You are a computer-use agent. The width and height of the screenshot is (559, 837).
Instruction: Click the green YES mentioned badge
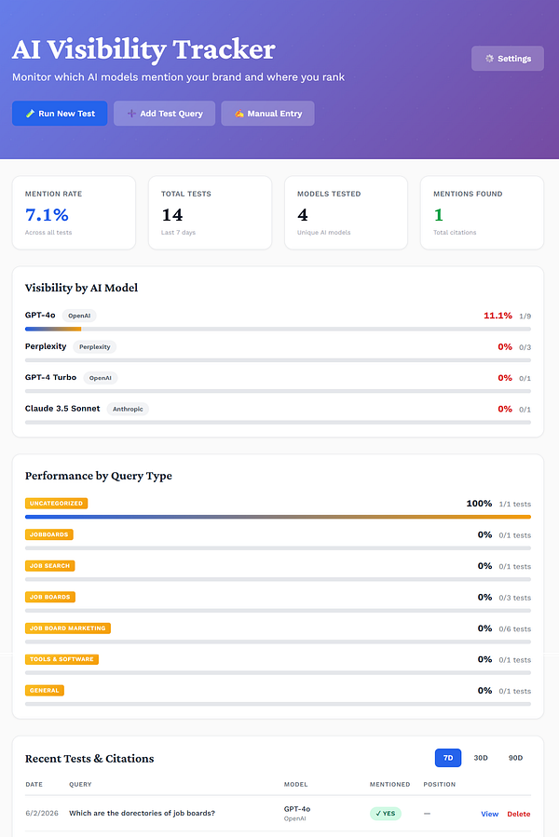[386, 814]
